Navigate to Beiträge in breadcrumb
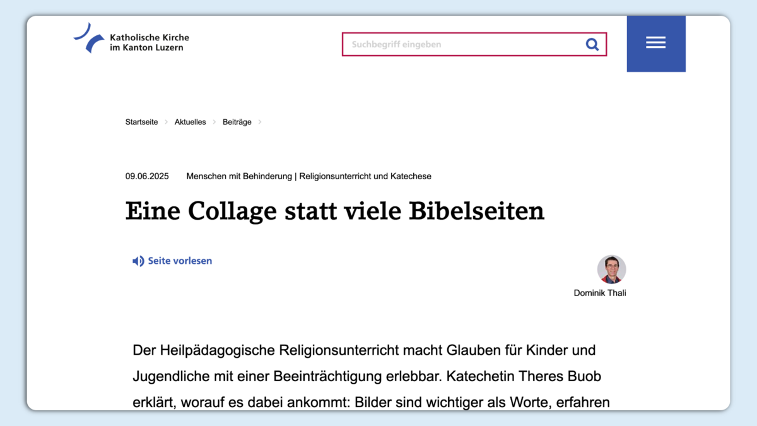The width and height of the screenshot is (757, 426). pos(237,122)
